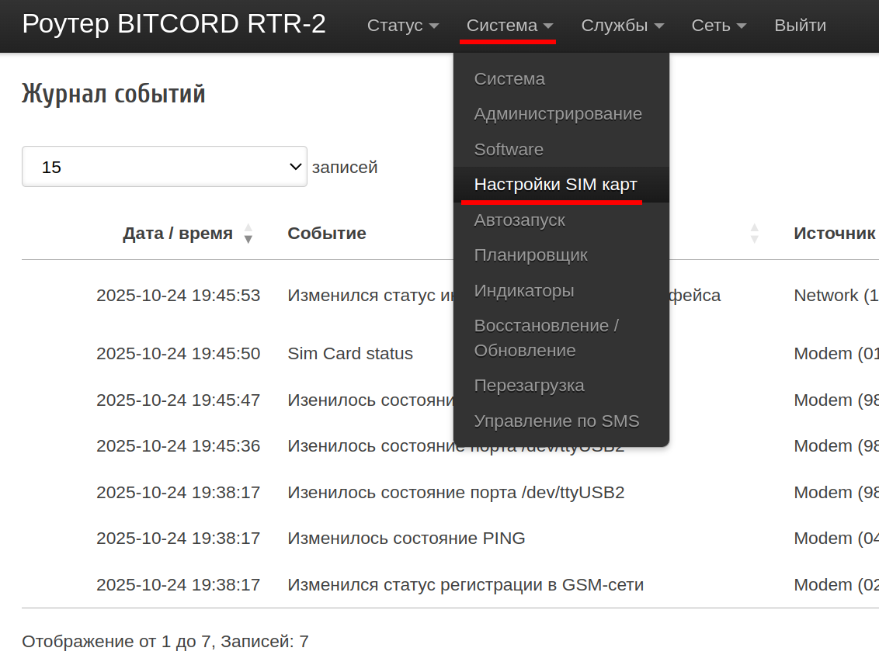Open Управление по SMS
The image size is (879, 672).
pyautogui.click(x=556, y=421)
